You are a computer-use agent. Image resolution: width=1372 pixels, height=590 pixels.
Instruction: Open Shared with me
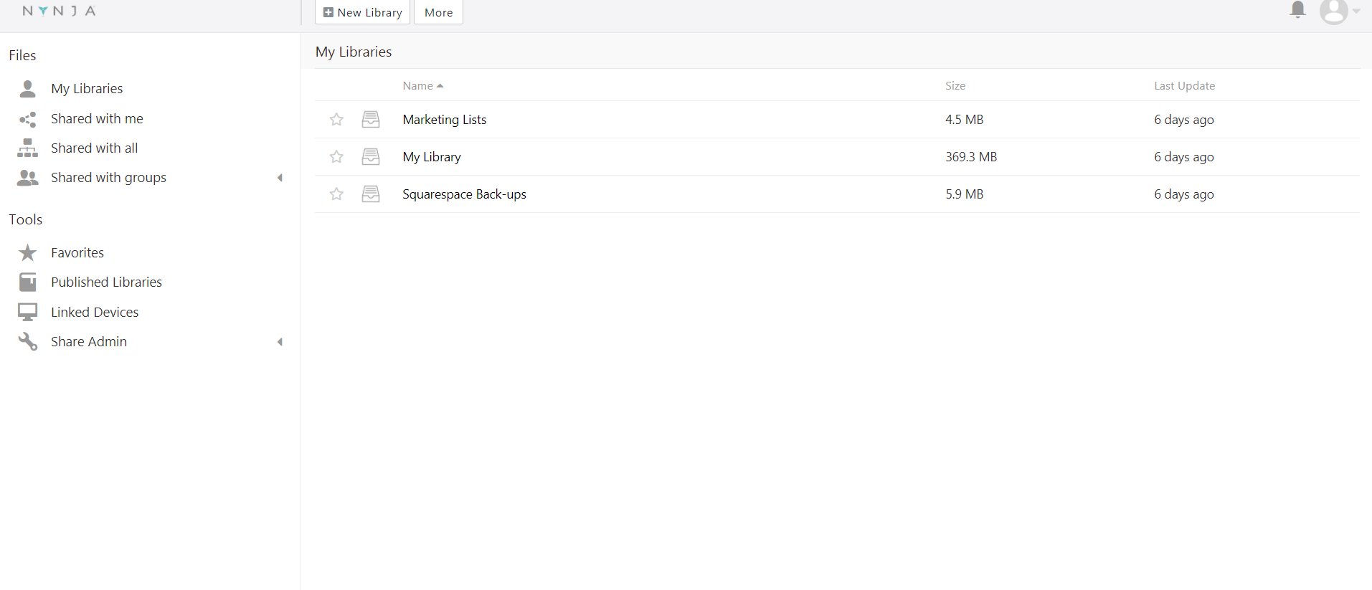tap(97, 118)
